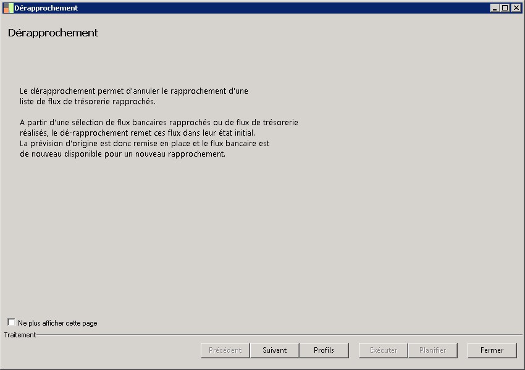Click the line starting 'A partir d'une sélection'
This screenshot has width=525, height=370.
point(159,122)
